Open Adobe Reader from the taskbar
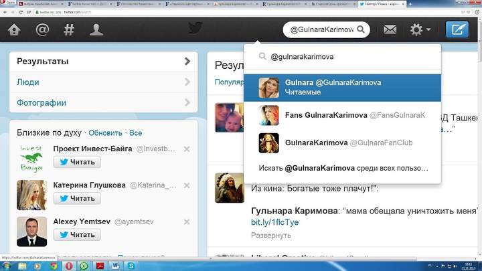The width and height of the screenshot is (482, 271). point(100,266)
